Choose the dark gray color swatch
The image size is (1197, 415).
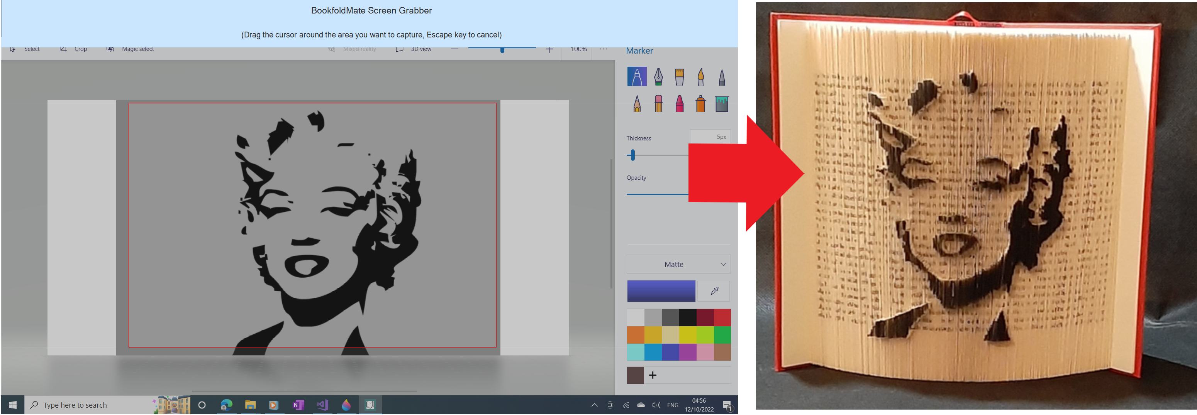[x=670, y=317]
